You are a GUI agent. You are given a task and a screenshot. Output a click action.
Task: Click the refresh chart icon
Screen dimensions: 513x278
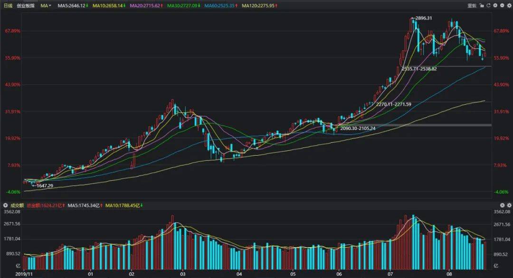tap(488, 6)
